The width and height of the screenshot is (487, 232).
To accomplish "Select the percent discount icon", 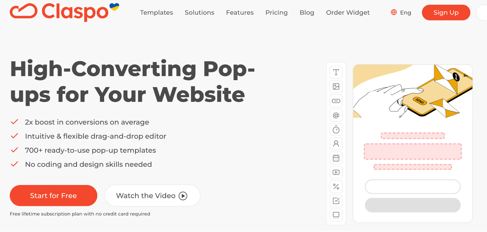I will tap(336, 187).
